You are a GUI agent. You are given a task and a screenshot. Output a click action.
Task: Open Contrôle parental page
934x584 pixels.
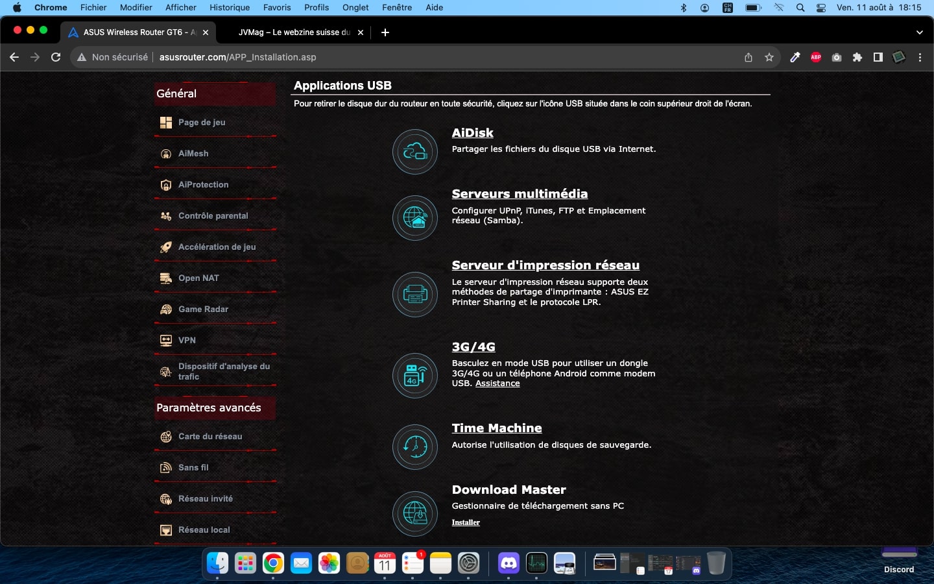tap(215, 215)
